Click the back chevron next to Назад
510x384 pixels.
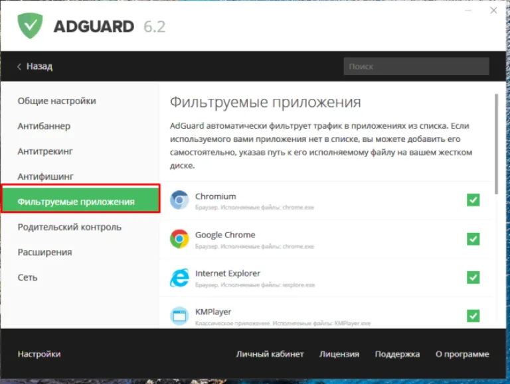tap(19, 66)
